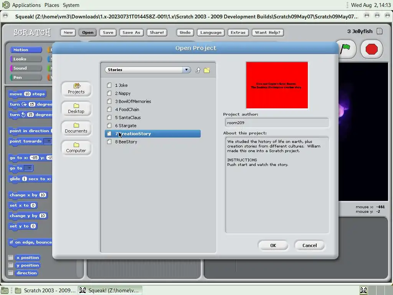Select the Looks blocks category
The image size is (393, 295).
(x=26, y=59)
